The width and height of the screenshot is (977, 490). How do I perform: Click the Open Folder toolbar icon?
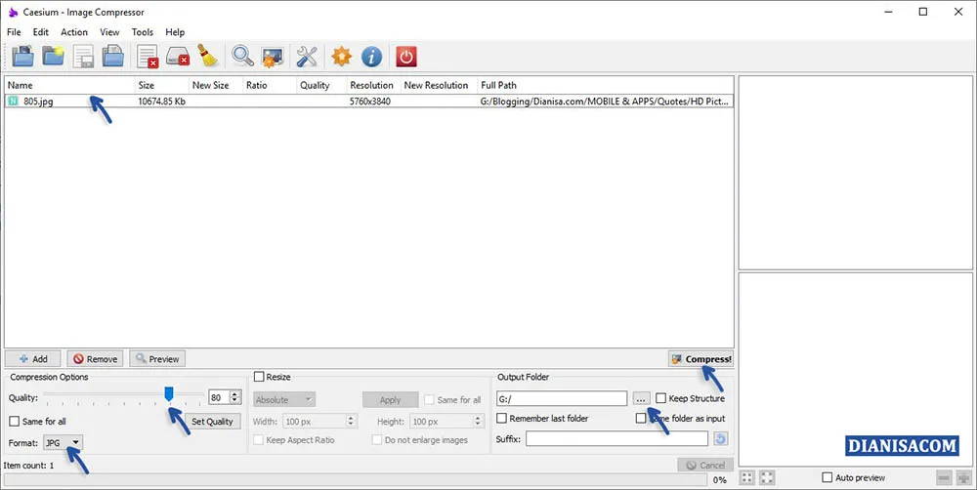point(53,57)
